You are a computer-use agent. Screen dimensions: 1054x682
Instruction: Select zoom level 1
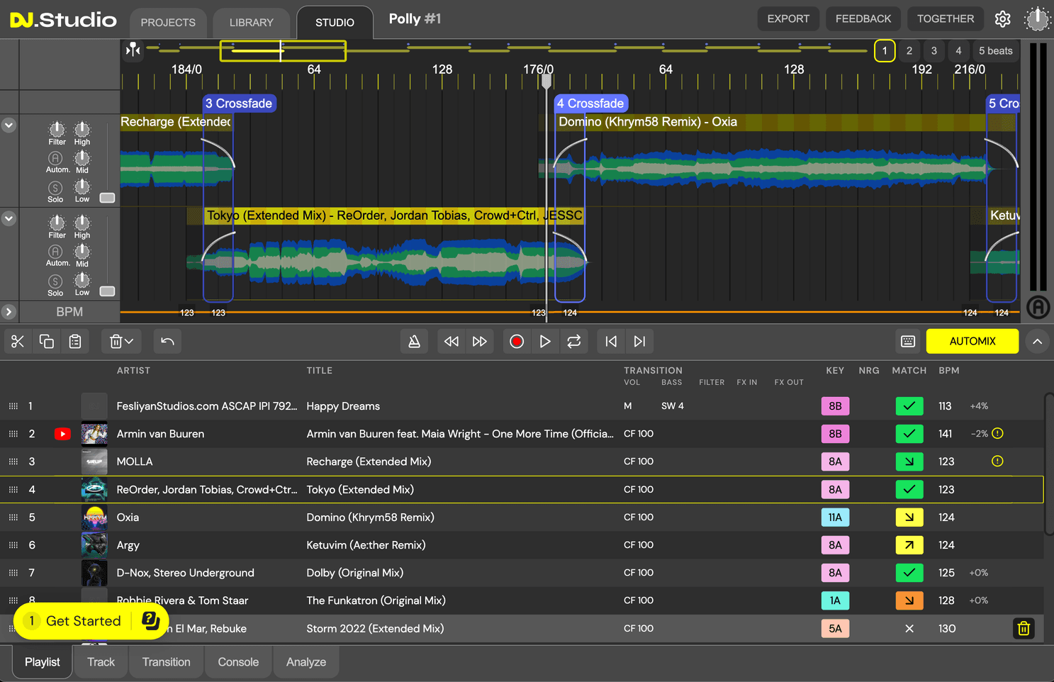pos(885,51)
